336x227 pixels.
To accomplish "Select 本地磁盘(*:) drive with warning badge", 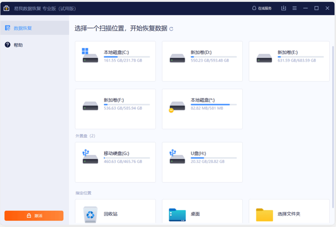I will pyautogui.click(x=202, y=109).
